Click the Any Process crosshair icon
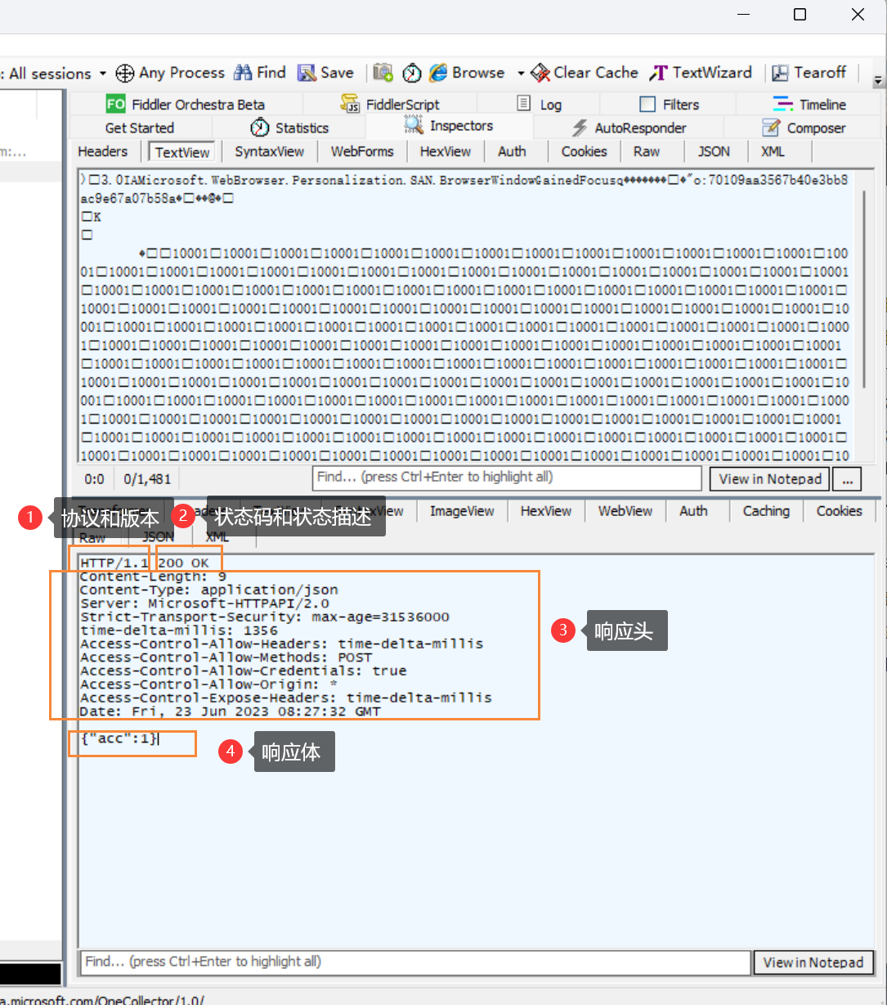This screenshot has height=1005, width=887. [x=124, y=73]
